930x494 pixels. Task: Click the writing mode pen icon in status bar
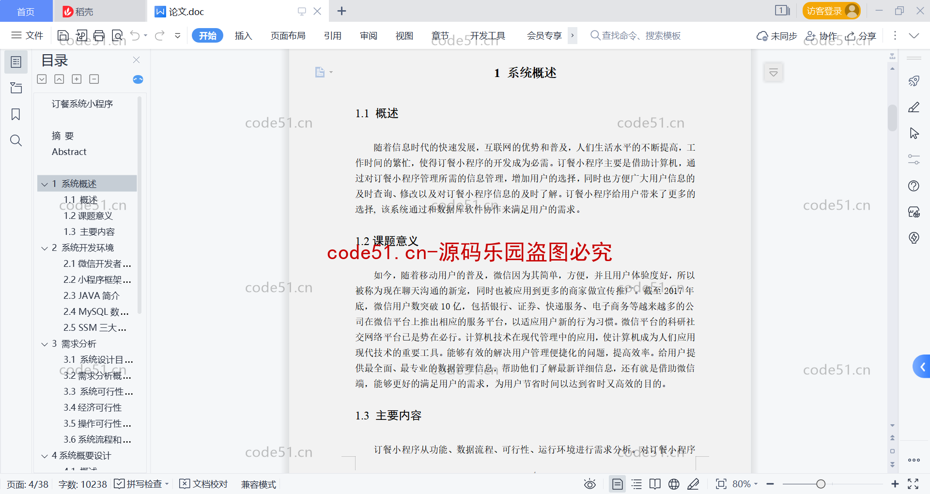(693, 484)
